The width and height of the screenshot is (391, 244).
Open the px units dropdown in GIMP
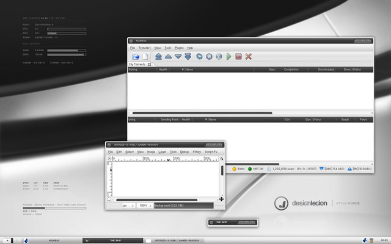[x=129, y=206]
